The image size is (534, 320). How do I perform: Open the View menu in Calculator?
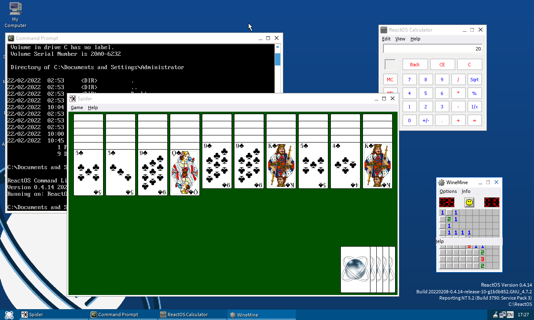(x=400, y=39)
